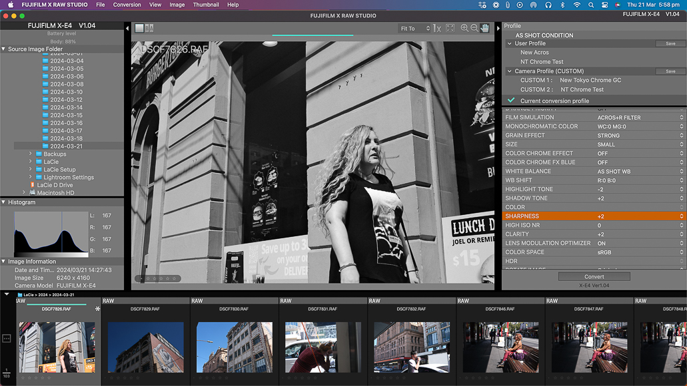This screenshot has width=687, height=386.
Task: Collapse the Source Image Folder section
Action: point(3,49)
